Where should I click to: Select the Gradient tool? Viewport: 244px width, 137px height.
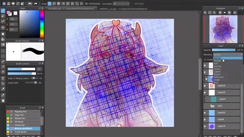tap(3, 45)
